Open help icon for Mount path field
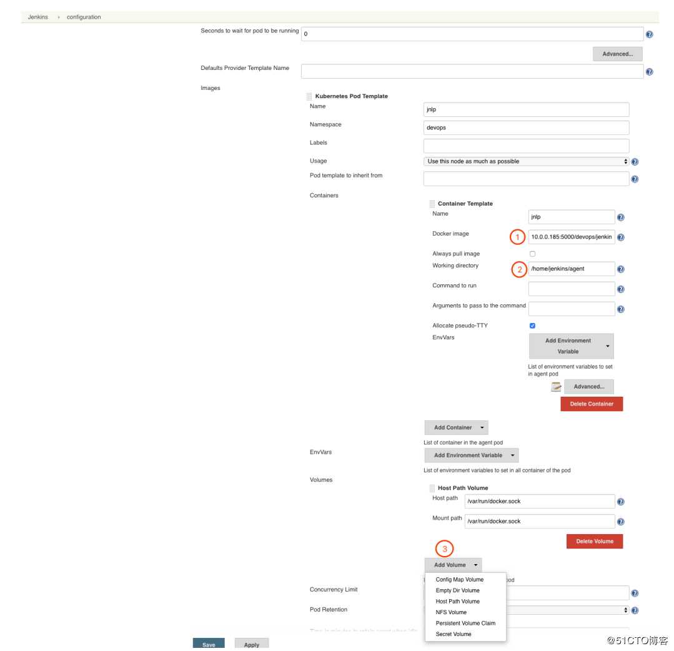This screenshot has height=651, width=674. pos(621,522)
